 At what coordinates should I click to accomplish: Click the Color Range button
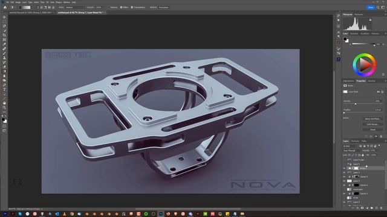[372, 124]
